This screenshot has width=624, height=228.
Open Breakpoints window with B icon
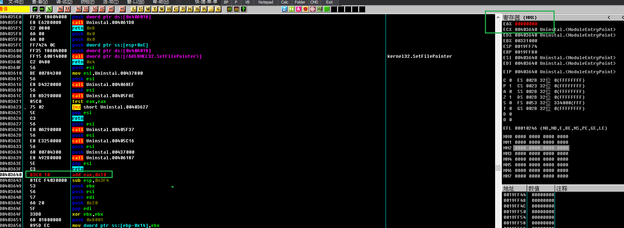[197, 9]
